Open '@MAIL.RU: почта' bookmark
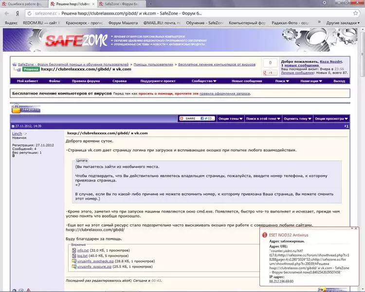 (x=162, y=23)
